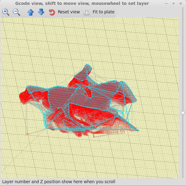The image size is (186, 186).
Task: Click the layer slider track below the handle
Action: [x=183, y=146]
